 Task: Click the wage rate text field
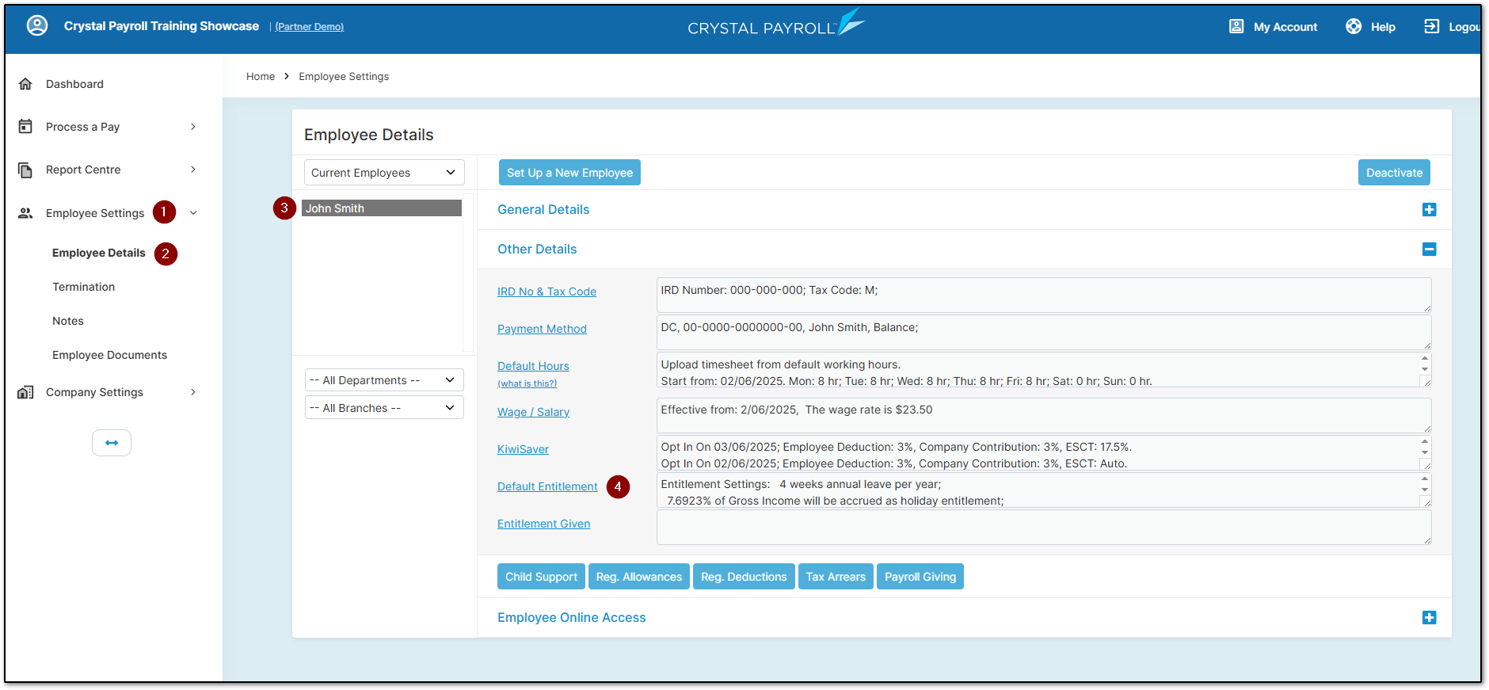(1044, 414)
